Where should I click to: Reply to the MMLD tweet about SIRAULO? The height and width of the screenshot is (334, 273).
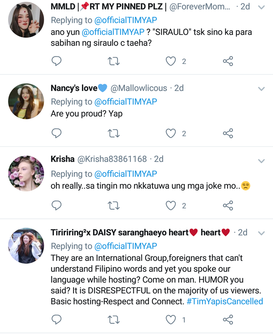coord(56,61)
